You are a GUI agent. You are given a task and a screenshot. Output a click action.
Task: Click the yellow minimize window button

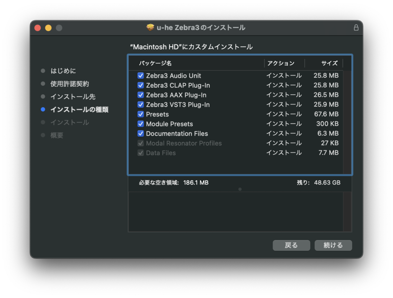(x=48, y=28)
